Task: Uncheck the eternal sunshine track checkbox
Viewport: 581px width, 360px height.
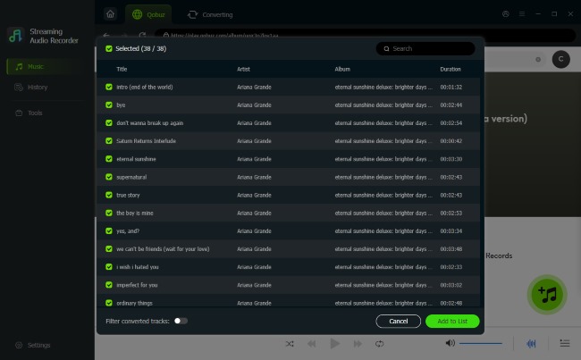Action: tap(108, 159)
